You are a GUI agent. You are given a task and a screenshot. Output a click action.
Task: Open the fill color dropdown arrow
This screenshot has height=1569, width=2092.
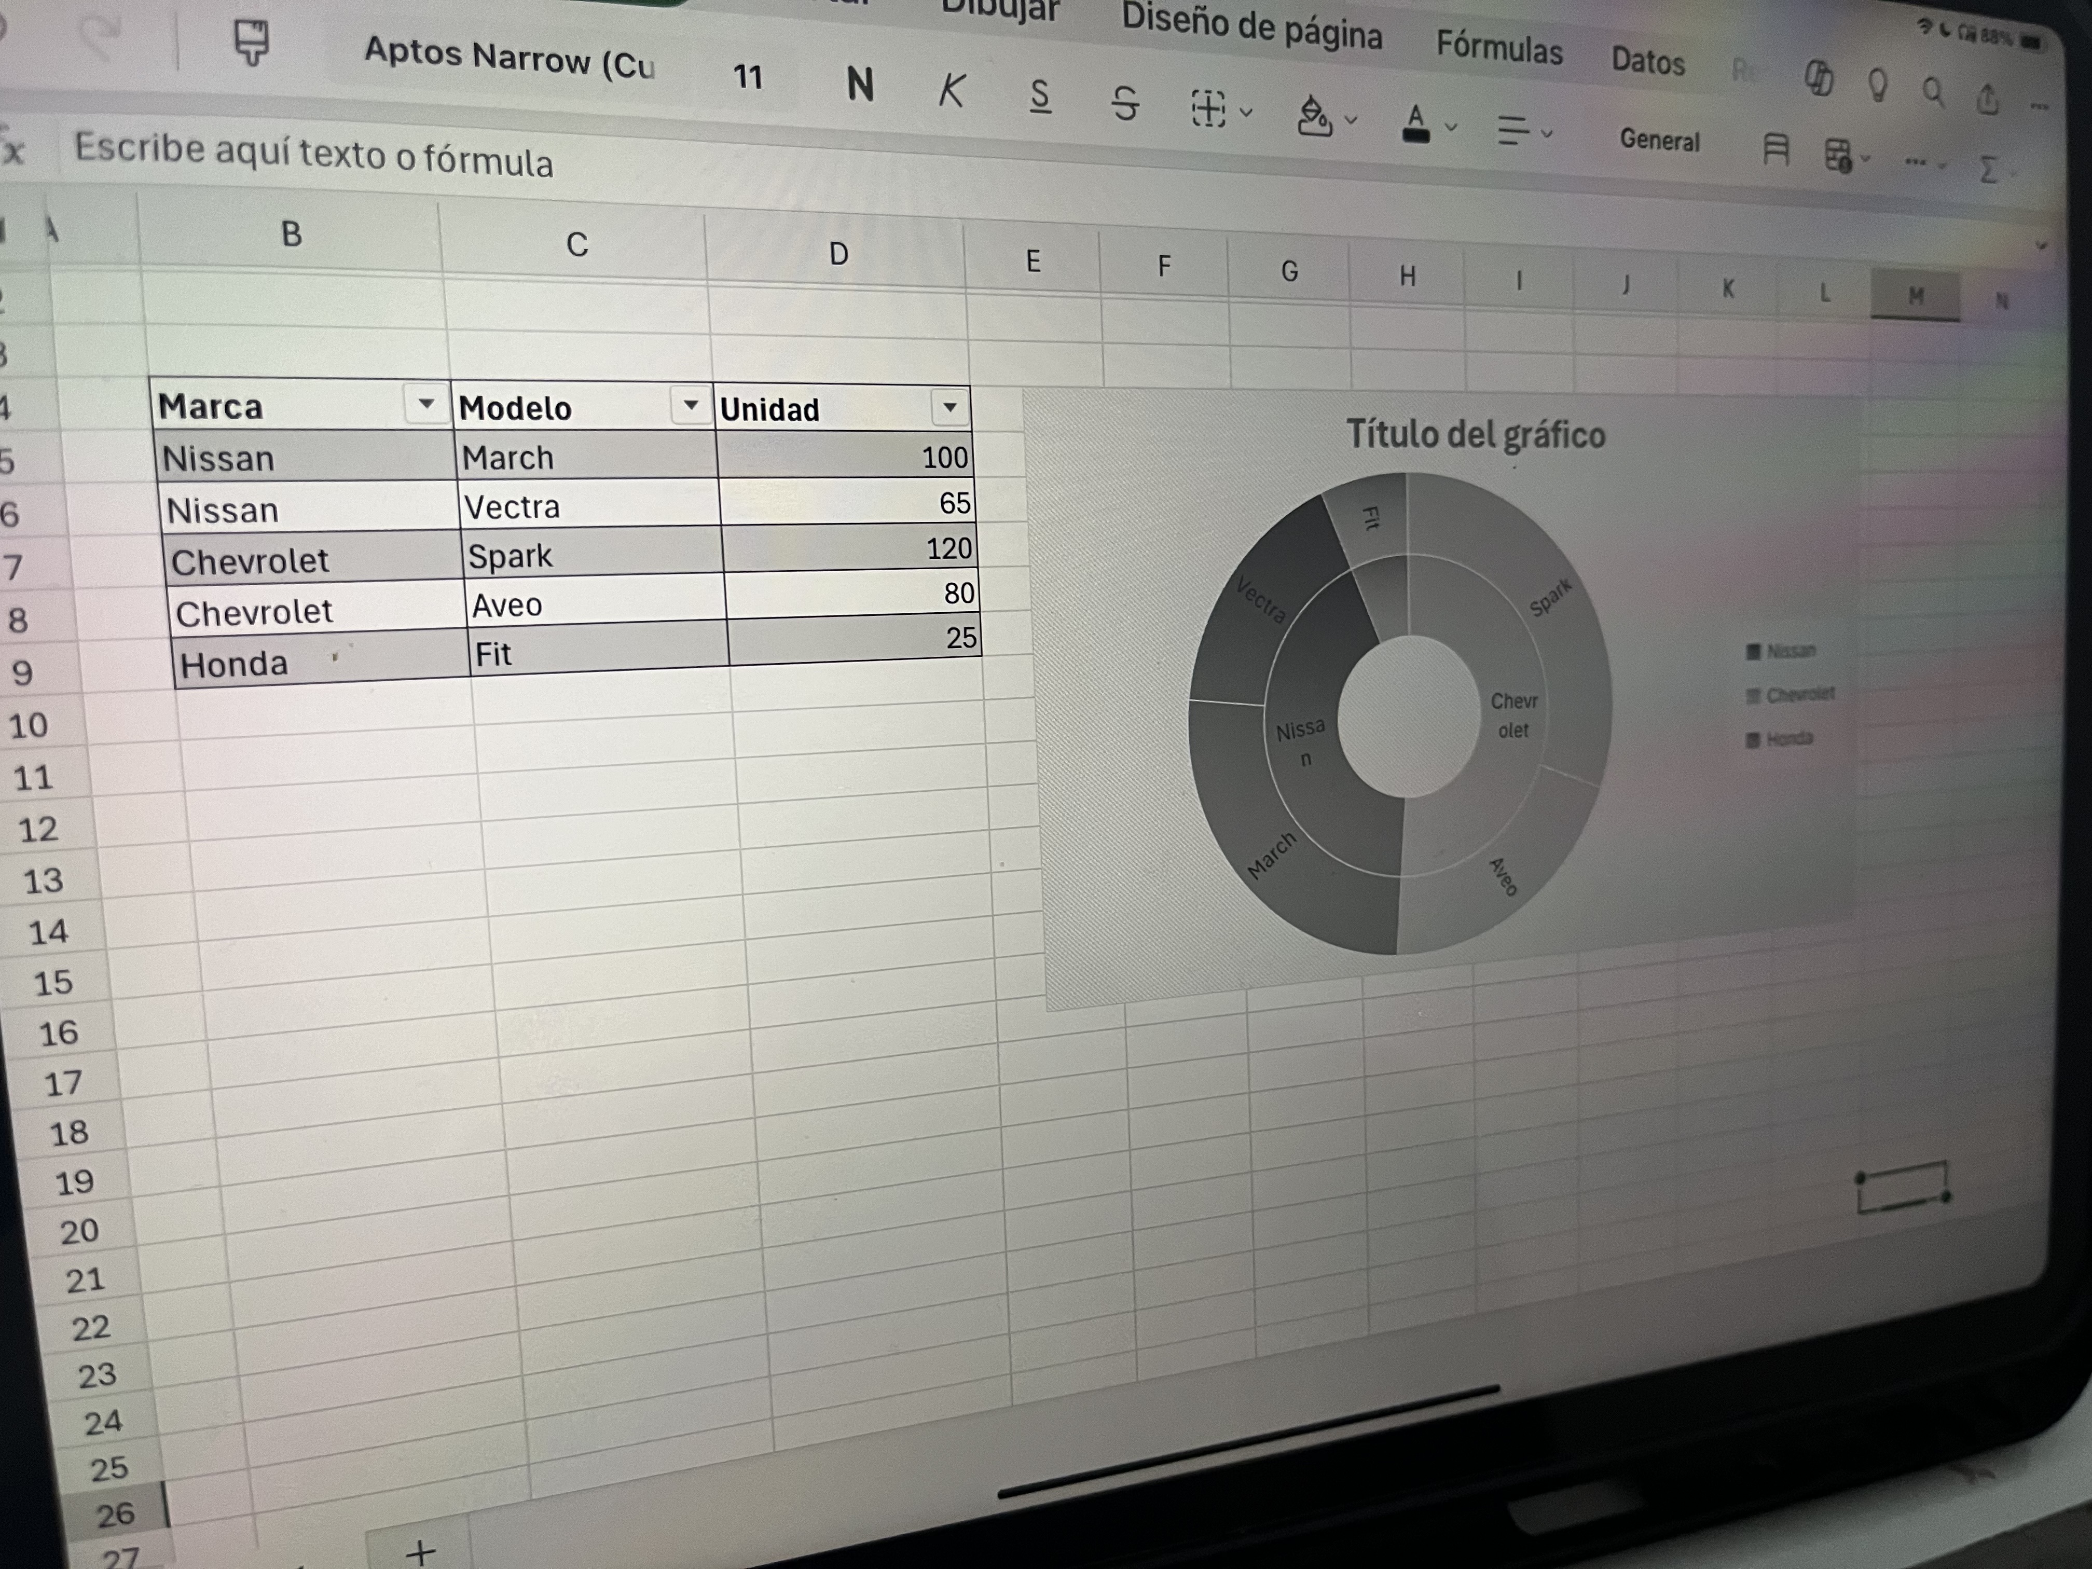[1352, 120]
